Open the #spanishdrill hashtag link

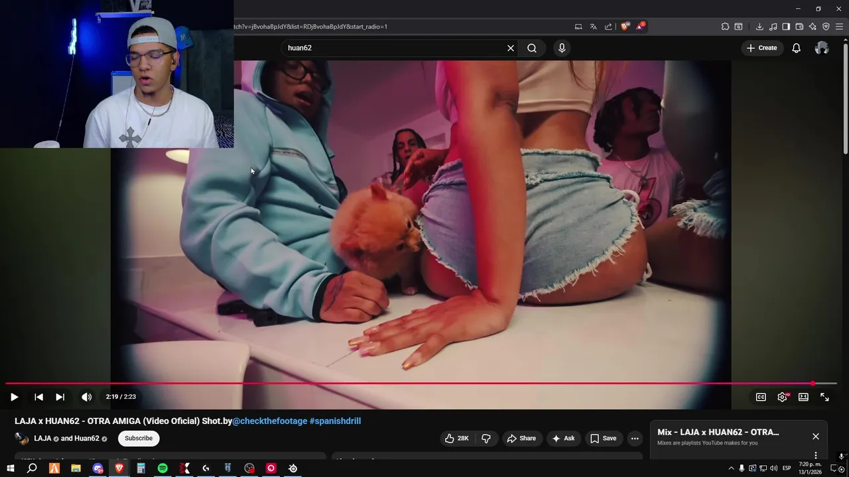pos(335,421)
